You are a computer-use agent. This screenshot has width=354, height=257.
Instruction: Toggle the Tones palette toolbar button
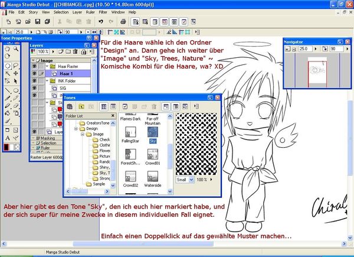pos(174,22)
